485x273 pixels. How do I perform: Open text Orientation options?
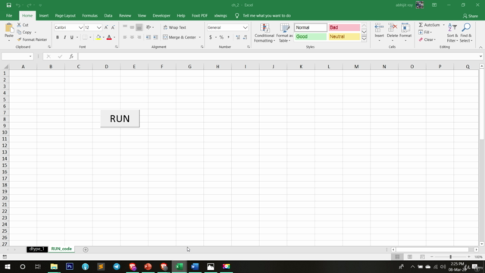(150, 27)
